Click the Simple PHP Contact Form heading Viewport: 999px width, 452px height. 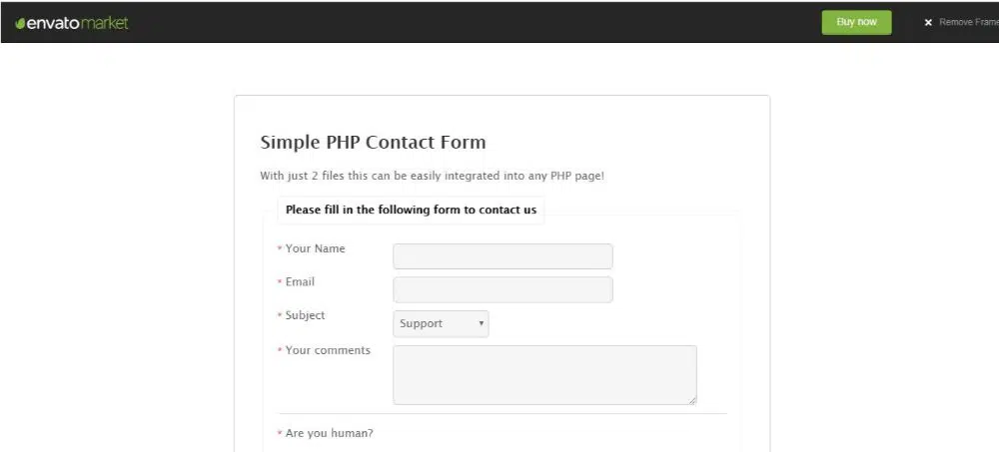(373, 142)
